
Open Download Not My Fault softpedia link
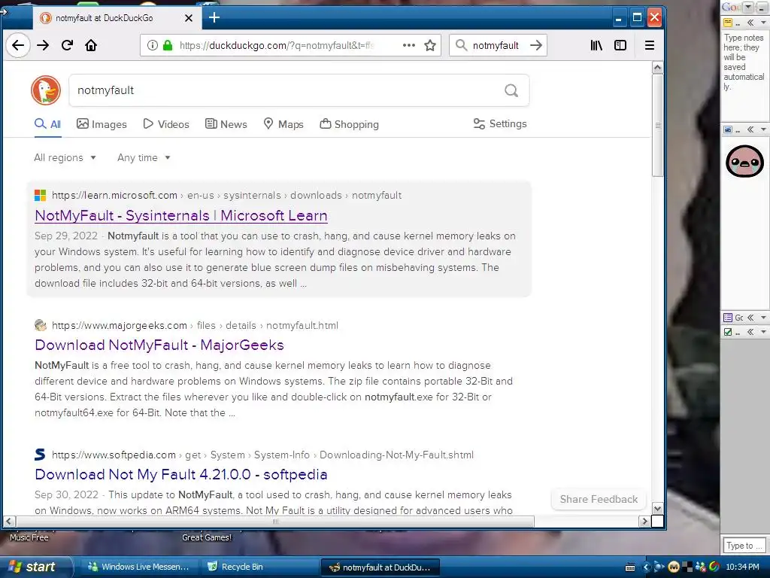180,474
